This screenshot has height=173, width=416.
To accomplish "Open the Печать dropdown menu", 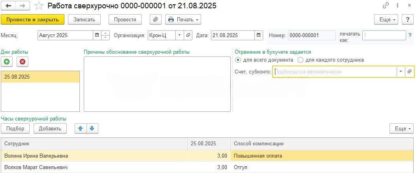I will 183,19.
